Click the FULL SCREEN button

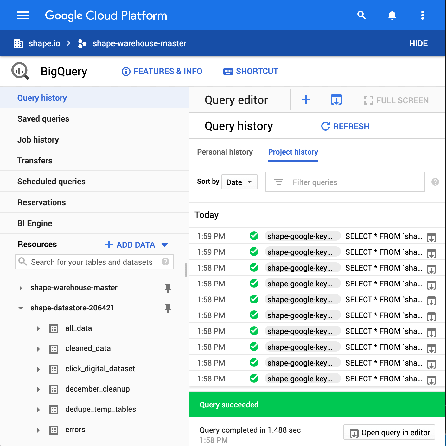[x=396, y=100]
